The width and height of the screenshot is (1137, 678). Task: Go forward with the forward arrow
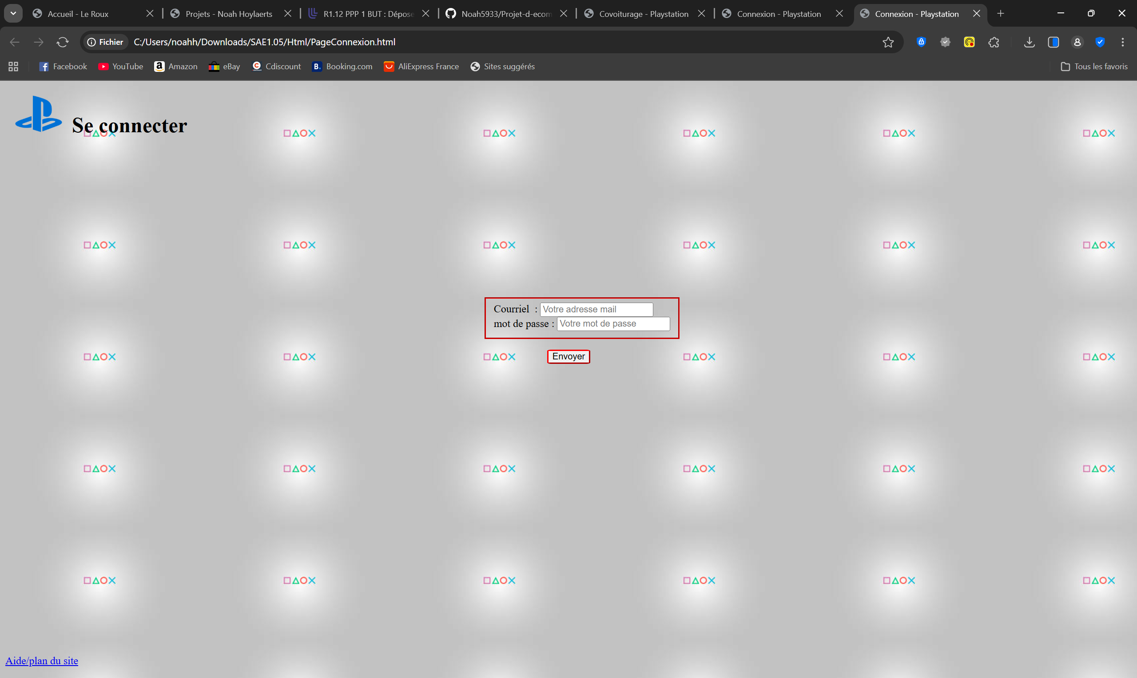click(39, 42)
